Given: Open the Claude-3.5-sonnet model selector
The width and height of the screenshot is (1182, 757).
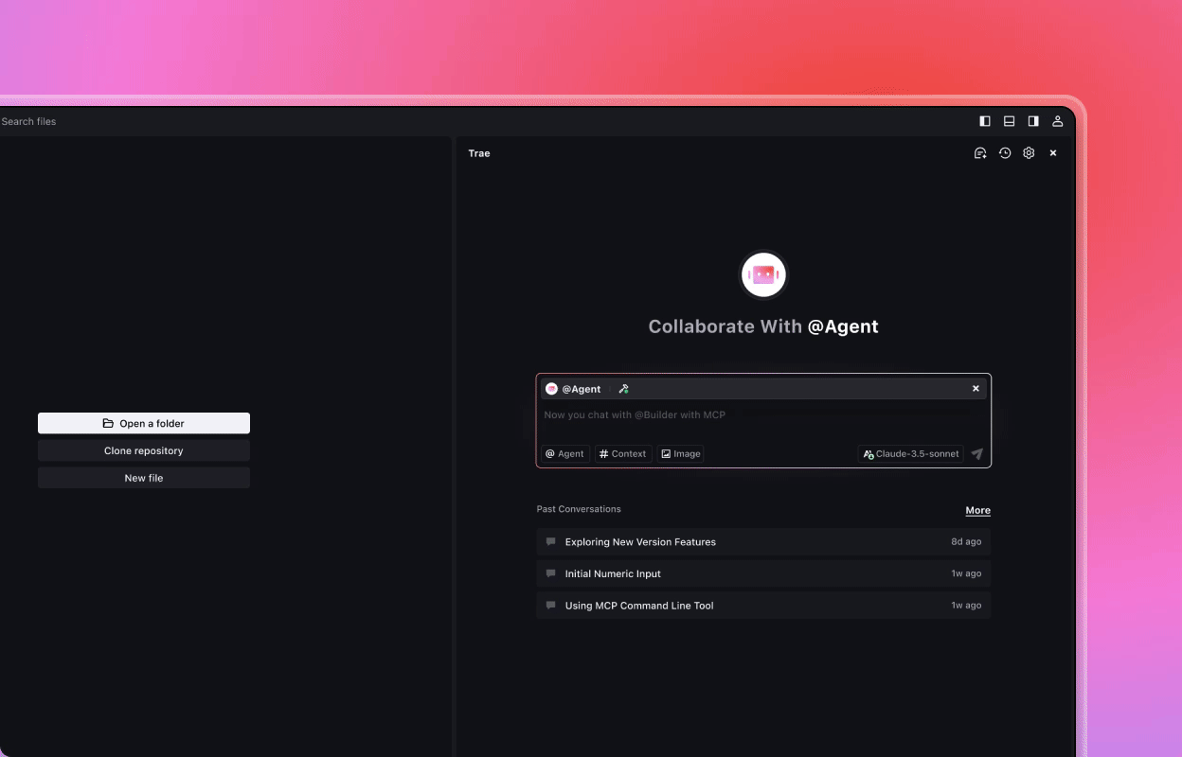Looking at the screenshot, I should click(910, 453).
